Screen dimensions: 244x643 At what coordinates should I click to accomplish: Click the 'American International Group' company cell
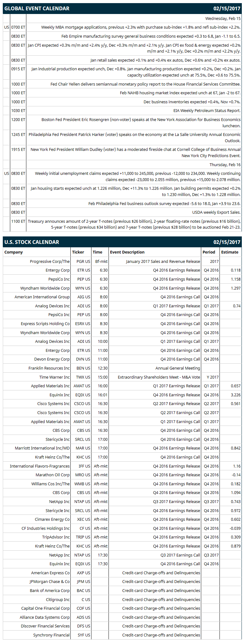point(42,297)
